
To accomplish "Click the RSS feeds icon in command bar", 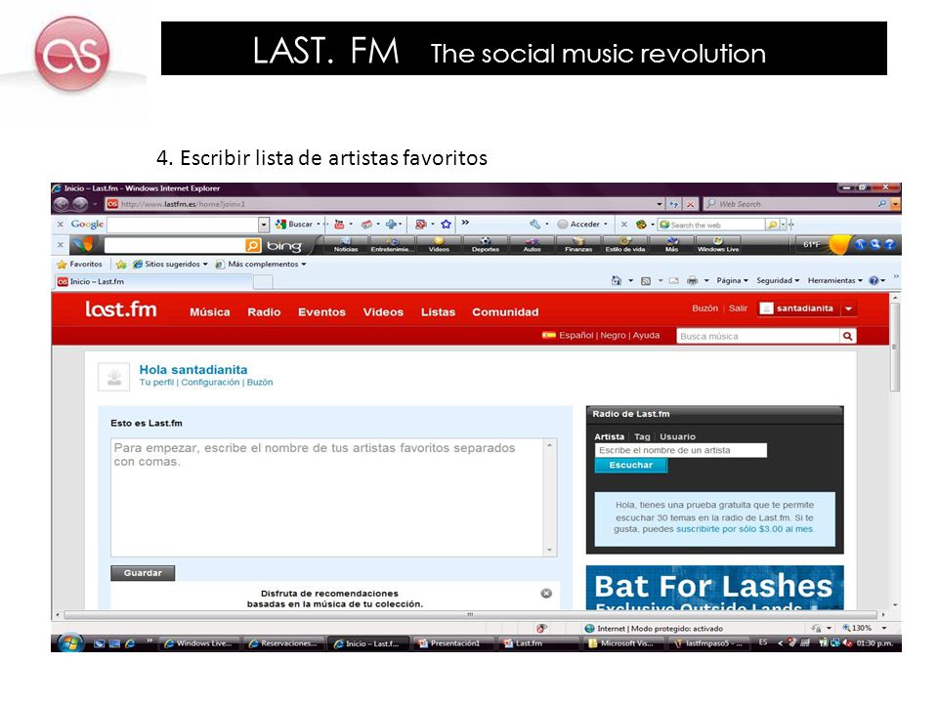I will 646,280.
